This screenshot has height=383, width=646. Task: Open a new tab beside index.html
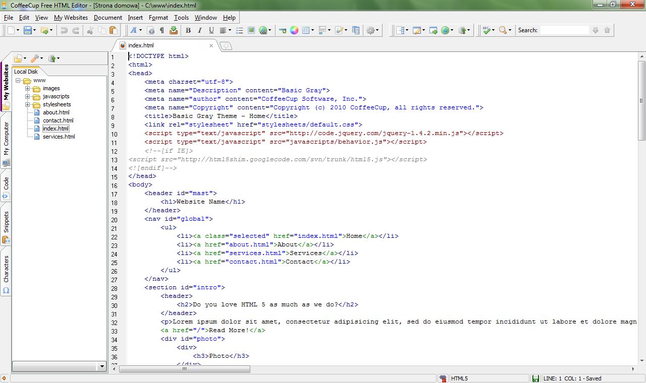[226, 46]
